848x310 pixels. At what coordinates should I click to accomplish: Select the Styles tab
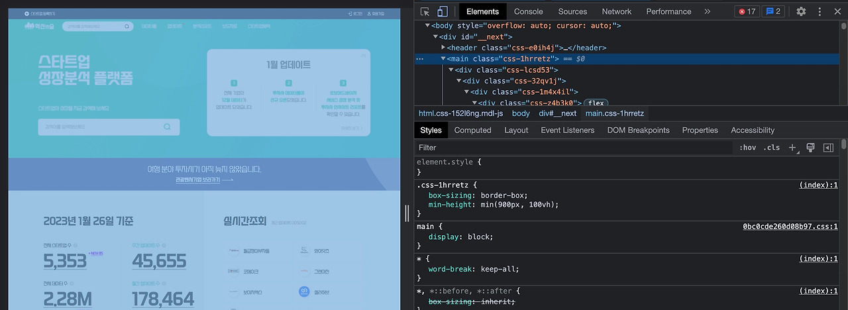click(x=431, y=130)
